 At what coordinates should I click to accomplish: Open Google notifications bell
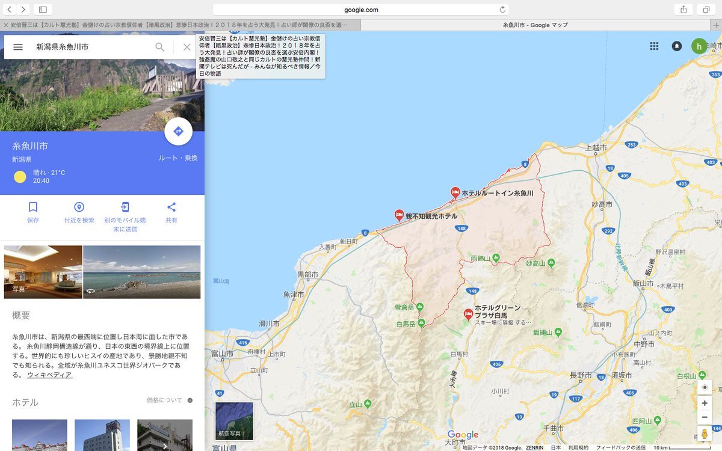[677, 46]
